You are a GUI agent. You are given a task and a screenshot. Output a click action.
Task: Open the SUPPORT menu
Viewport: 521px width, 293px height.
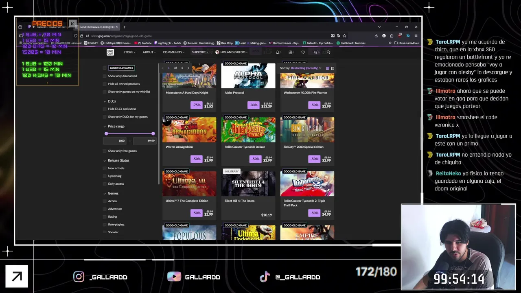(x=200, y=52)
